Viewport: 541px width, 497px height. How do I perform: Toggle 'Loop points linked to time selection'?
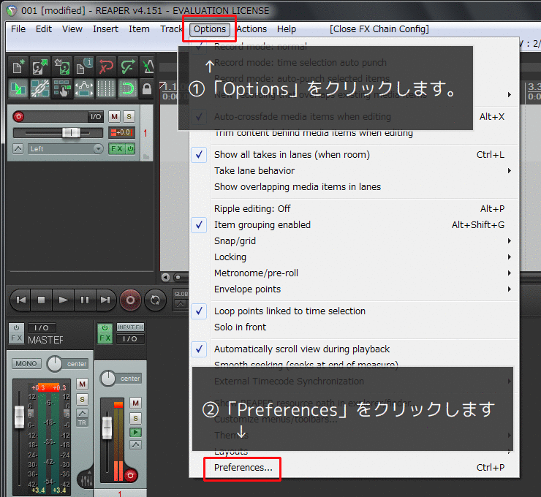click(289, 311)
